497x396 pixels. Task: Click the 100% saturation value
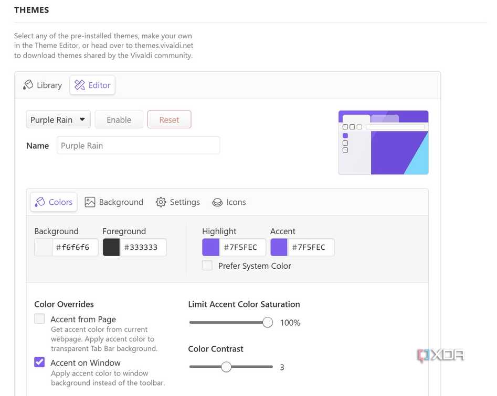point(290,323)
